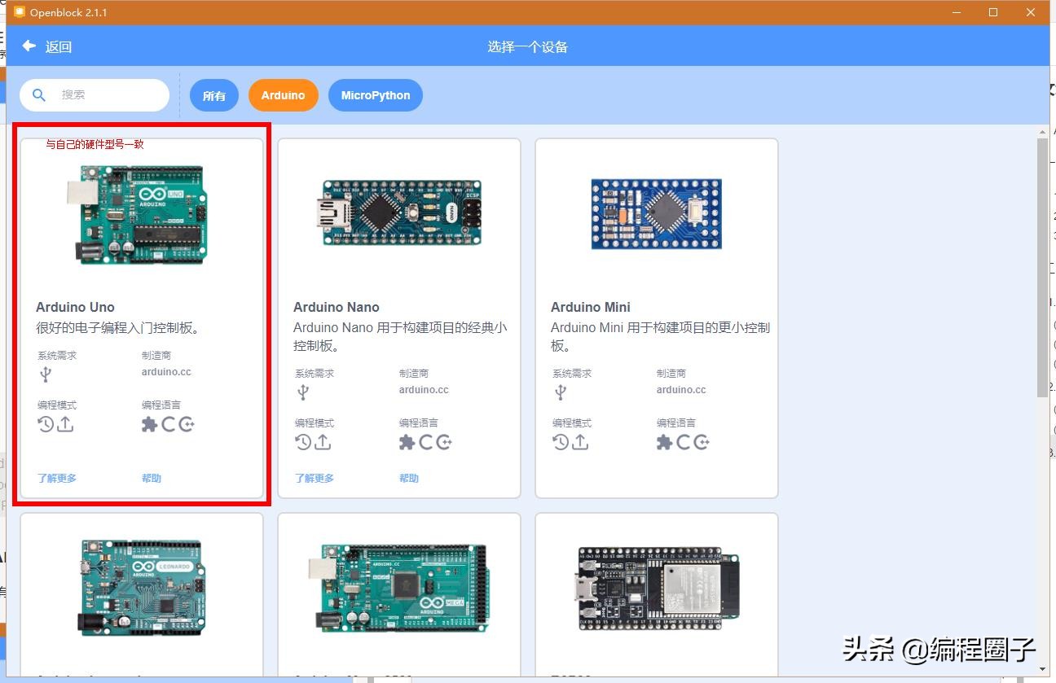This screenshot has width=1056, height=683.
Task: Open 了解更多 link on Arduino Nano card
Action: click(315, 478)
